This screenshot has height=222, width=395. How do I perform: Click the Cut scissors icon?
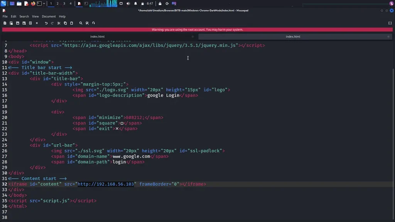click(x=59, y=23)
